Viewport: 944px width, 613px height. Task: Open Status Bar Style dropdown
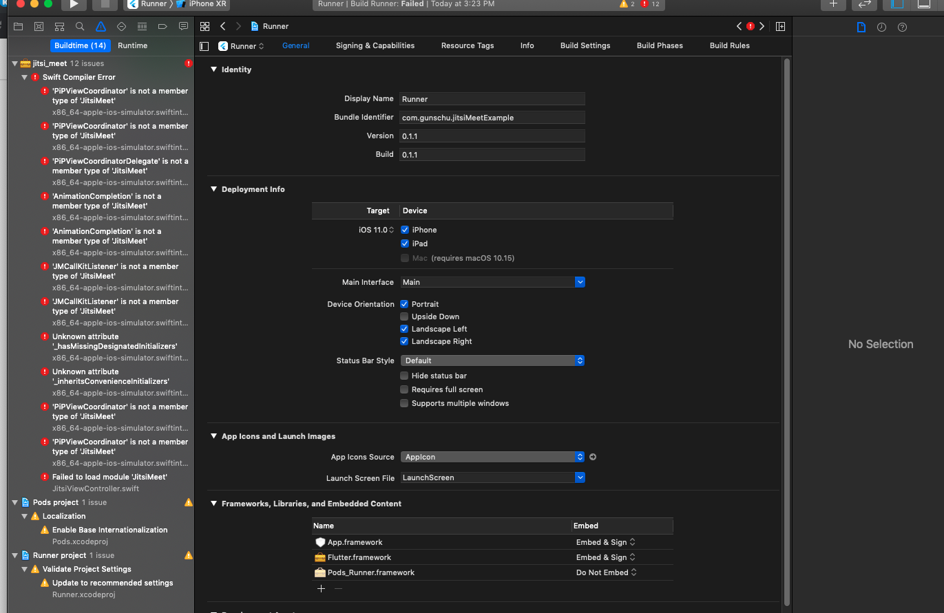pyautogui.click(x=492, y=361)
